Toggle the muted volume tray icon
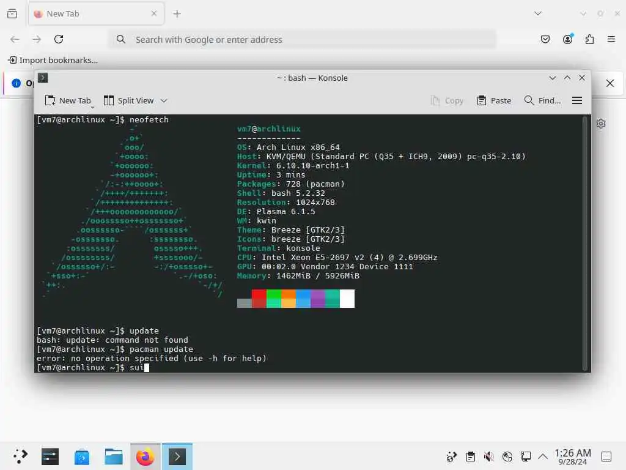 [488, 457]
